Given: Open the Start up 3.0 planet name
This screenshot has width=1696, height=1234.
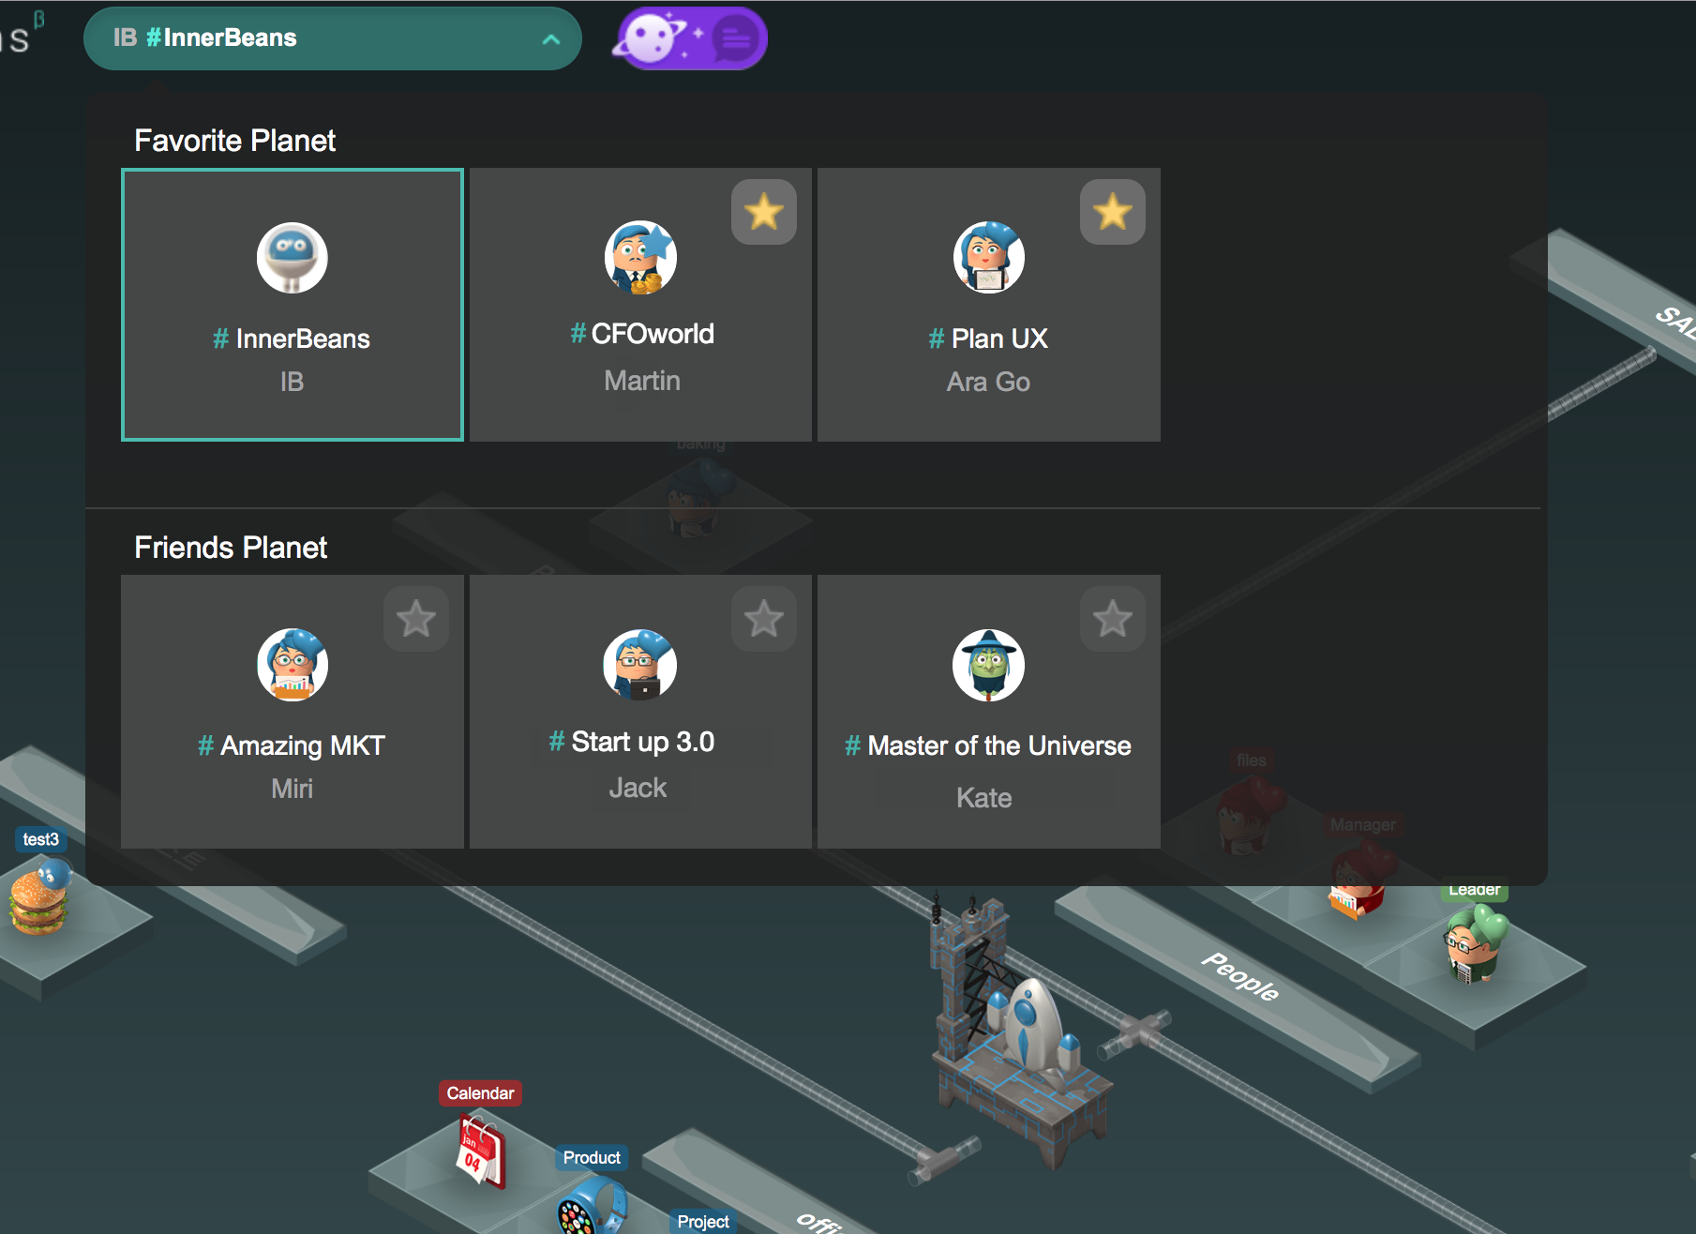Looking at the screenshot, I should coord(632,742).
